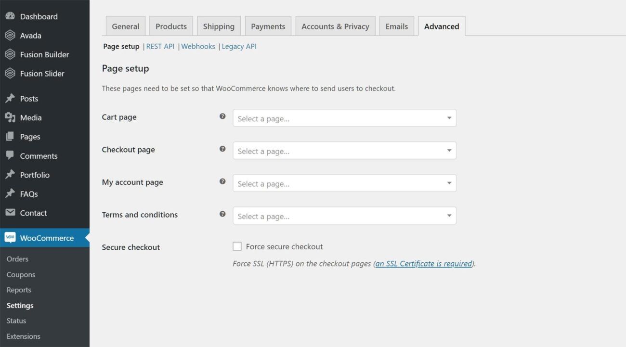Switch to the Payments tab

pyautogui.click(x=268, y=26)
